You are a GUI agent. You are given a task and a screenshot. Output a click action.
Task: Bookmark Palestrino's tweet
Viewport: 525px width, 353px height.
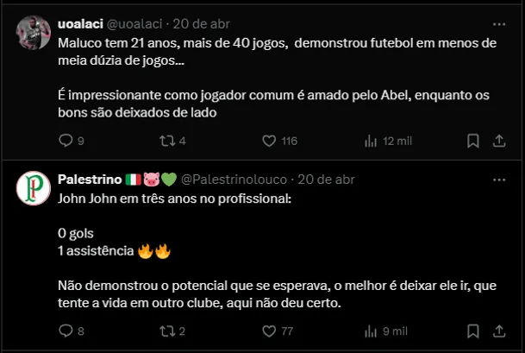tap(472, 331)
